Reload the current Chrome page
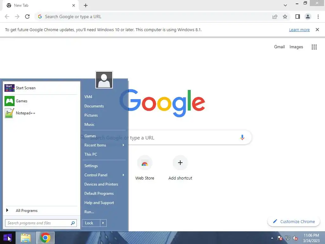 pyautogui.click(x=27, y=17)
